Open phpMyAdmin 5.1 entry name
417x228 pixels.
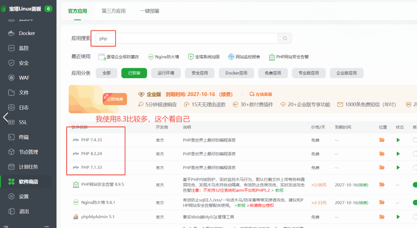coord(98,217)
